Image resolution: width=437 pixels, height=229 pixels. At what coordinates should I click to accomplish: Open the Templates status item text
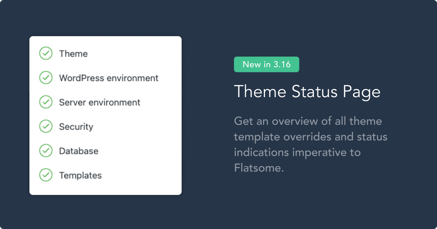(80, 175)
